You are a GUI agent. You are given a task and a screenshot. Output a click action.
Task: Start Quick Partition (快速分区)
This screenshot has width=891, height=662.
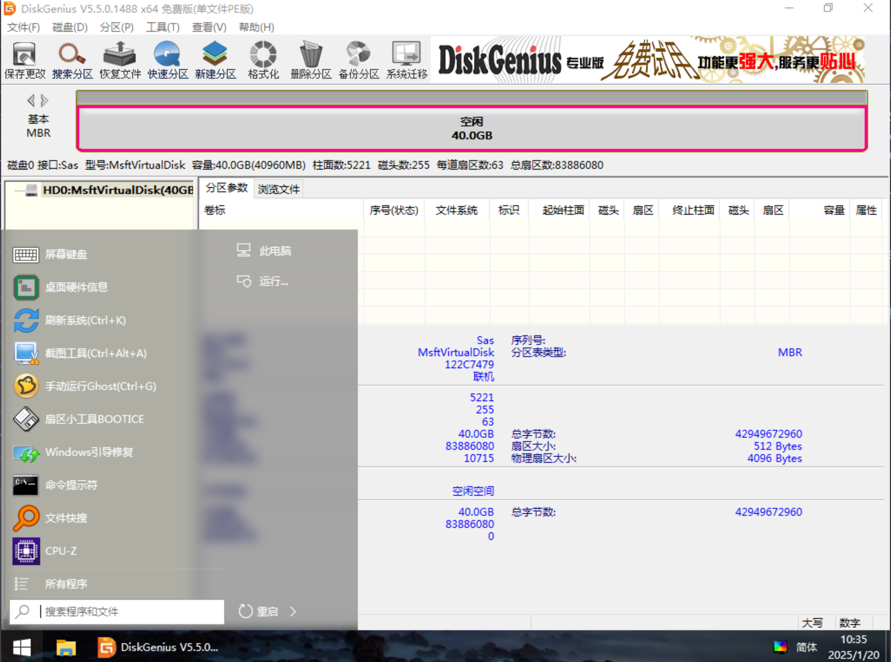[x=168, y=60]
